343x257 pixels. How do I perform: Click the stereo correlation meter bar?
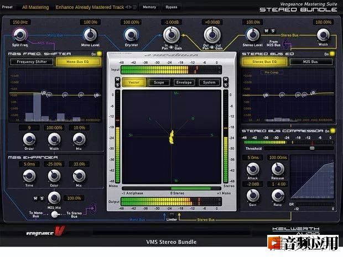pyautogui.click(x=171, y=188)
